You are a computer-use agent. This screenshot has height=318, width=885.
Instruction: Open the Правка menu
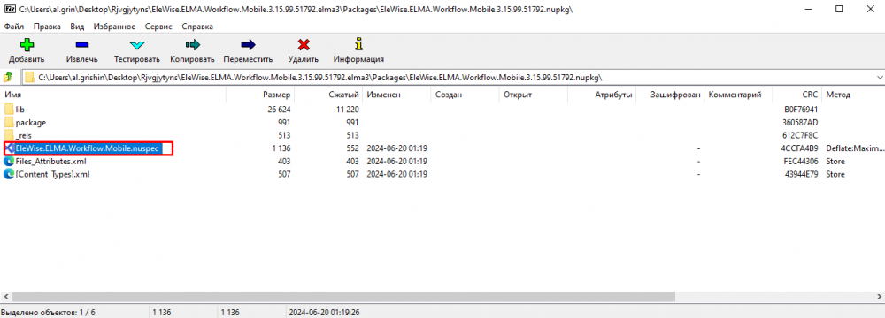tap(47, 26)
